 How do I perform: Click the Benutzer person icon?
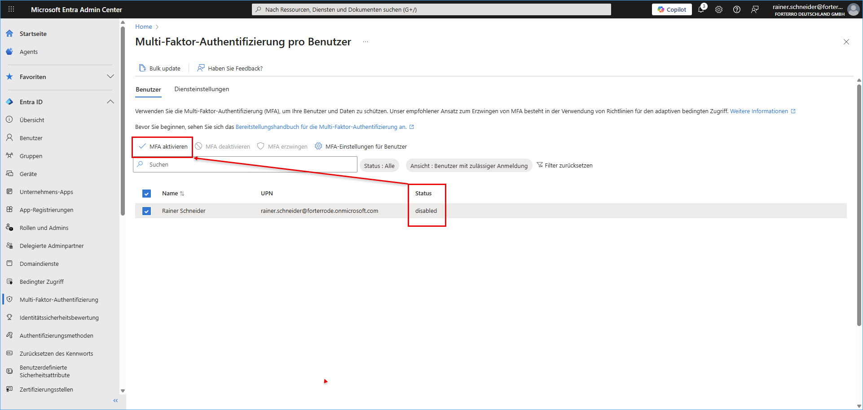point(9,138)
